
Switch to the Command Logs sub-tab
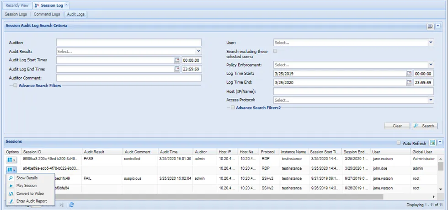coord(47,14)
